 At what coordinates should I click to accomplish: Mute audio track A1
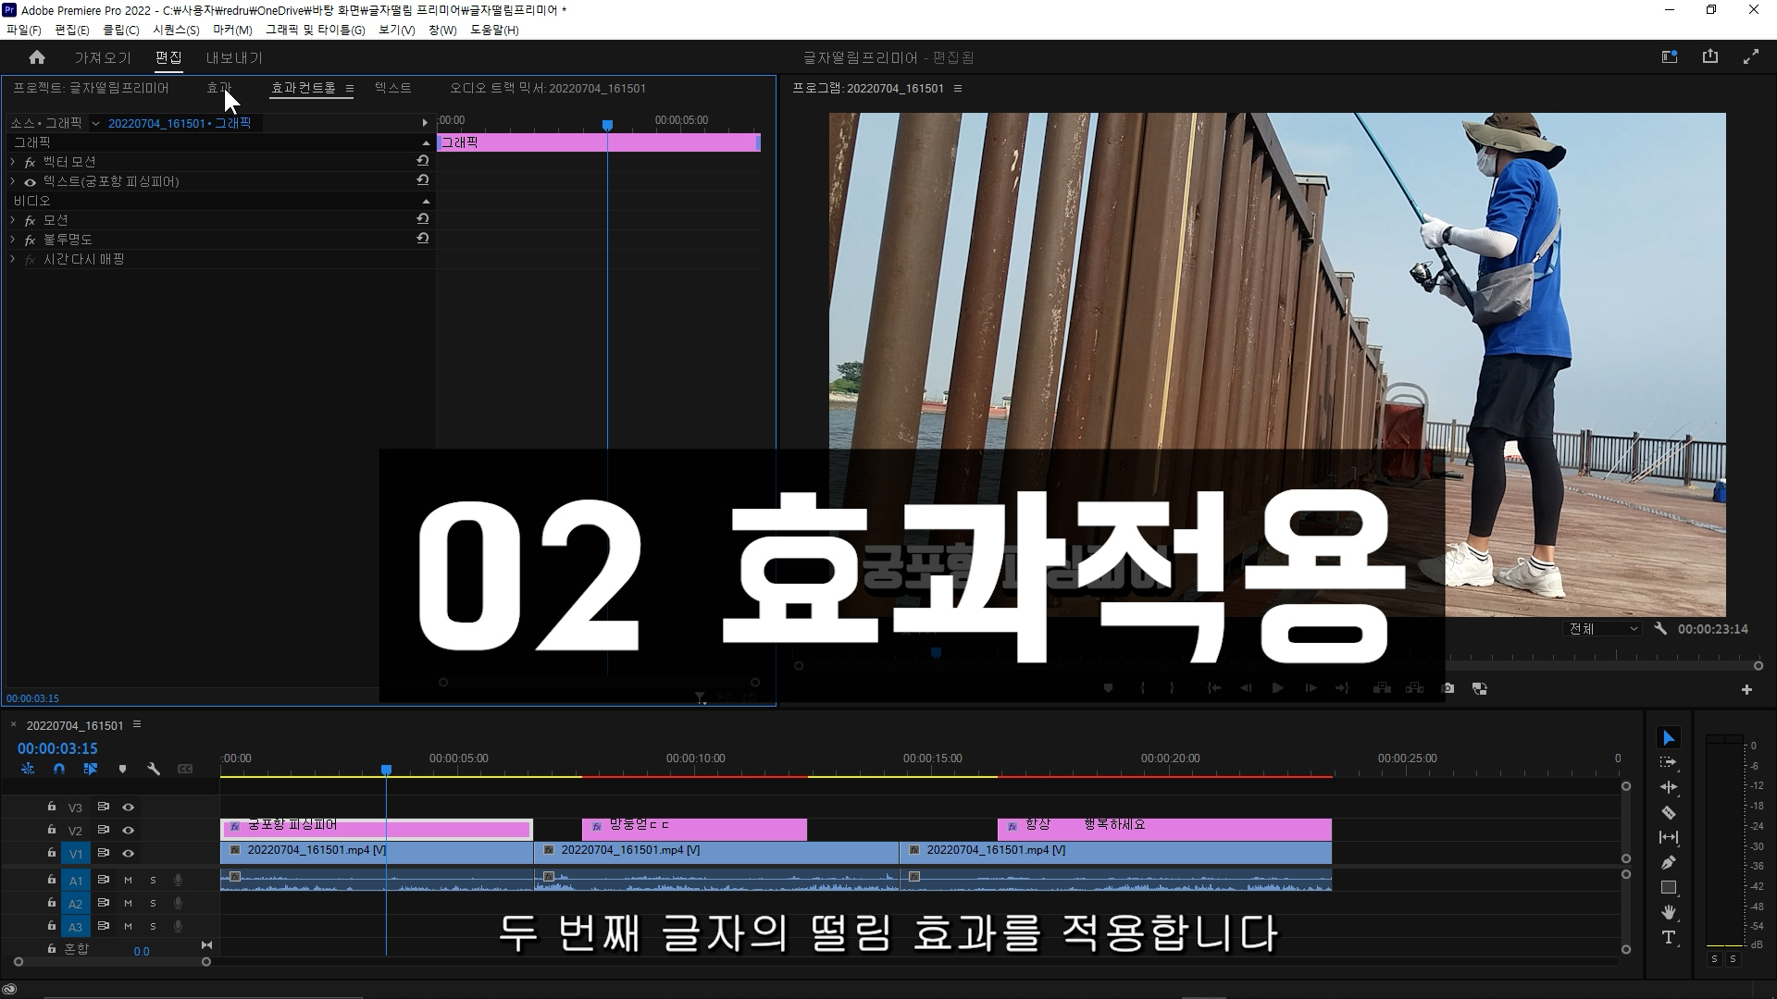click(x=128, y=880)
